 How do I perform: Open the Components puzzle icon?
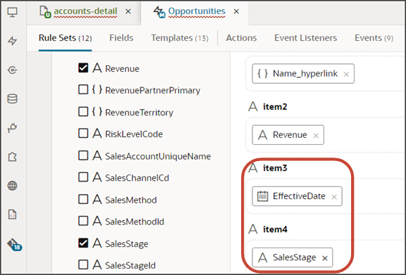[x=13, y=157]
